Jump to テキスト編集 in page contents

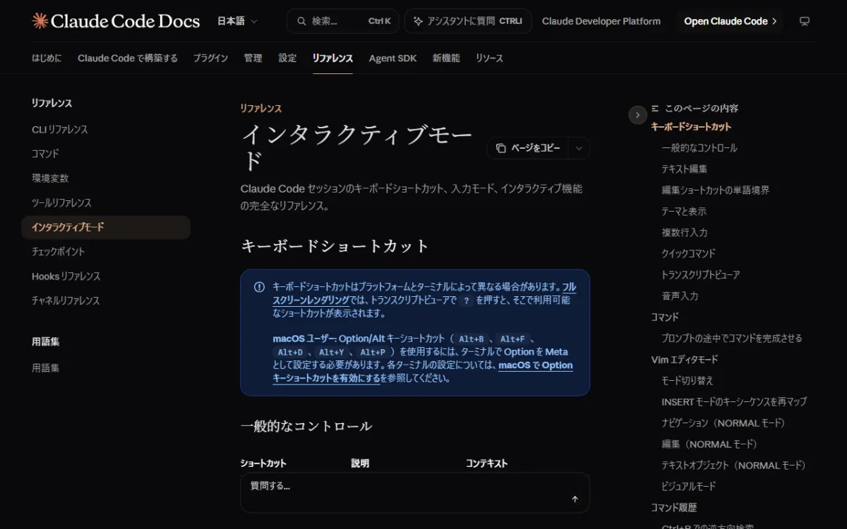[x=684, y=169]
